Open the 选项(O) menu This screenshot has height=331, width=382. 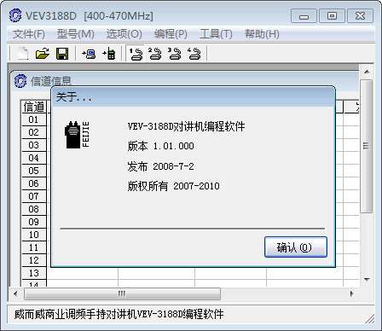(124, 34)
